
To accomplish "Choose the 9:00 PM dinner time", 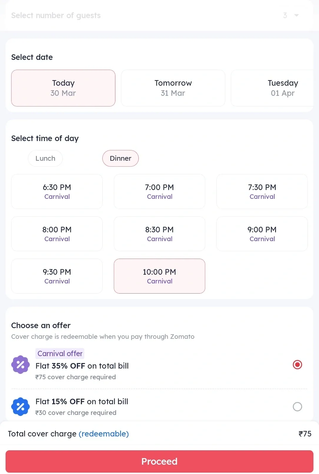I will click(x=262, y=234).
